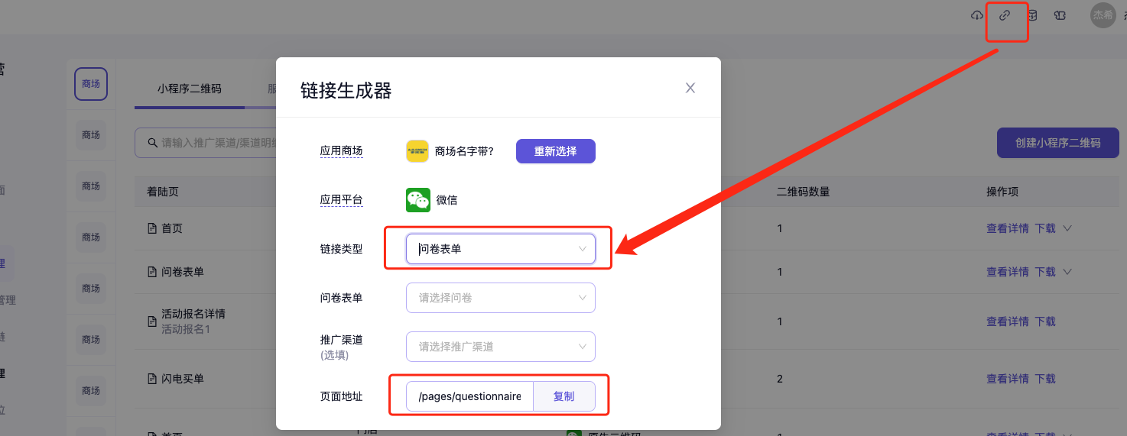Screen dimensions: 1127x436
Task: Open the 请选择推广渠道 dropdown
Action: [x=500, y=347]
